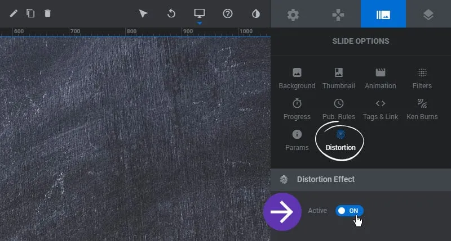The height and width of the screenshot is (241, 451).
Task: Switch to the gear settings tab
Action: (293, 14)
